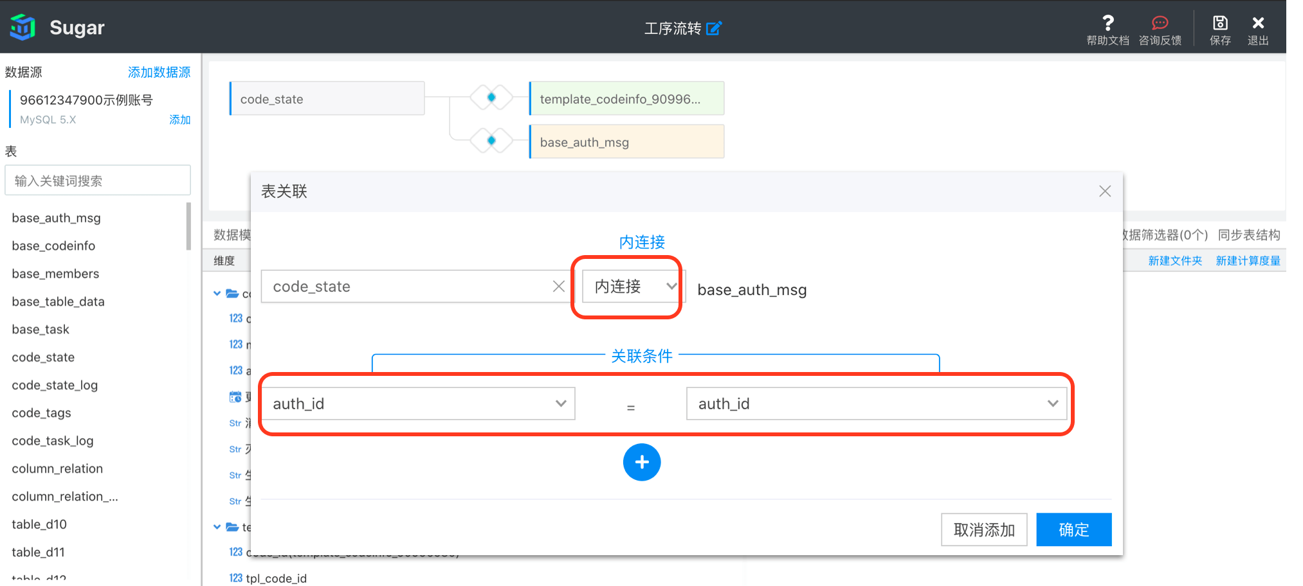
Task: Open the 咨询反馈 feedback speech bubble icon
Action: point(1160,22)
